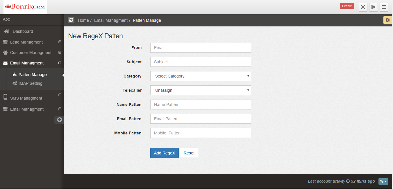Click the clock icon near last activity
The width and height of the screenshot is (393, 189).
[x=348, y=181]
